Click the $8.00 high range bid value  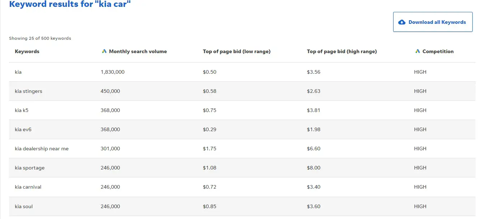click(313, 168)
